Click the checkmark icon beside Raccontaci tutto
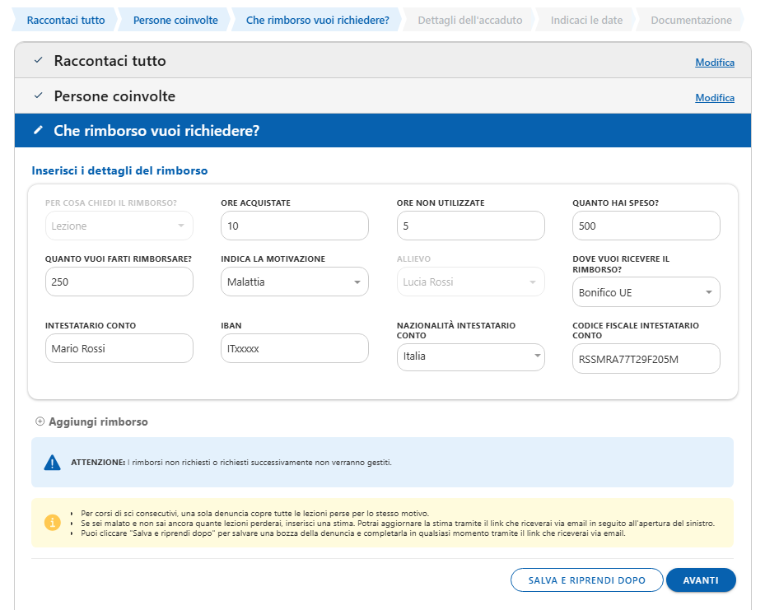This screenshot has height=610, width=765. [x=38, y=61]
